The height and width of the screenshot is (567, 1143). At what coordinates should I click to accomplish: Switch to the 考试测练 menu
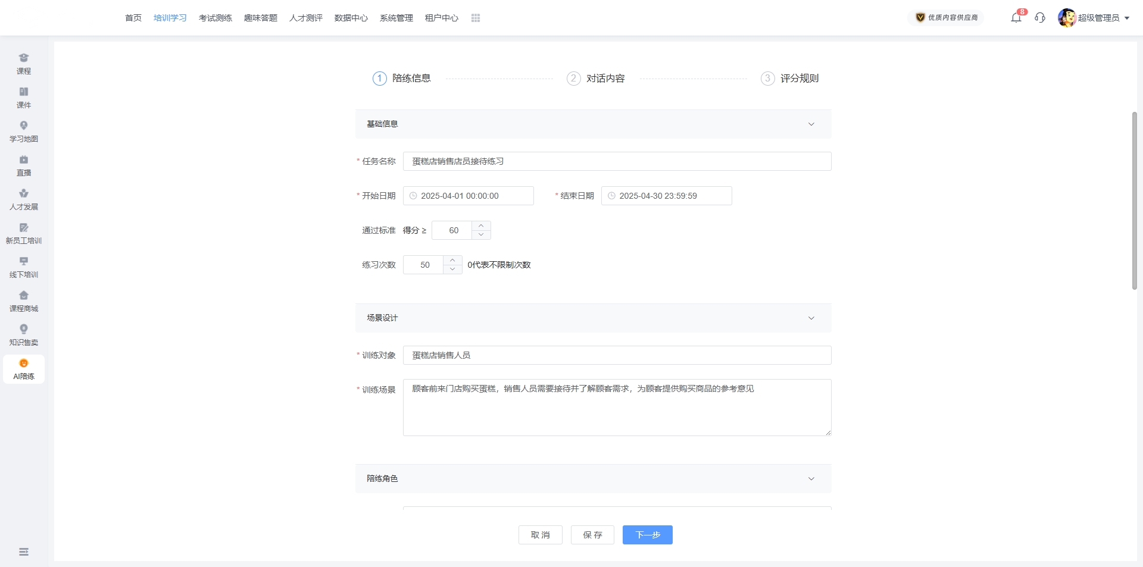216,18
